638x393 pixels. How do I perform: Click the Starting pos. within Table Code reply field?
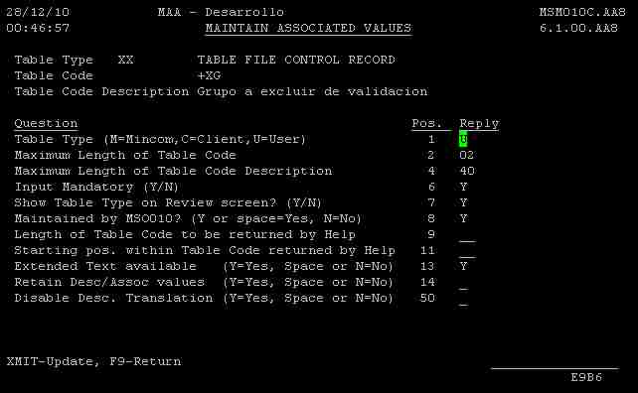[x=467, y=251]
